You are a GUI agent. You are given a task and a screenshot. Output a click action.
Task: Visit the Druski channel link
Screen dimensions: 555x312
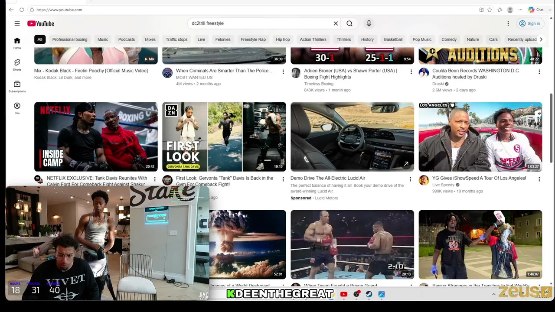(x=438, y=84)
